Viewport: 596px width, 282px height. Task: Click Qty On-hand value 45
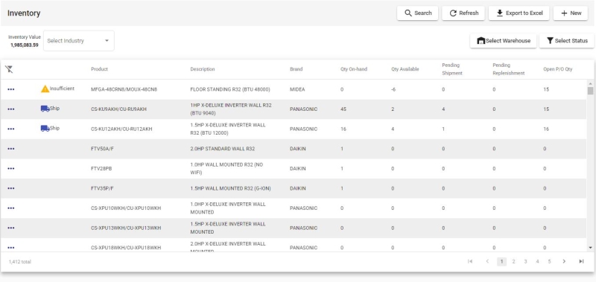point(343,109)
